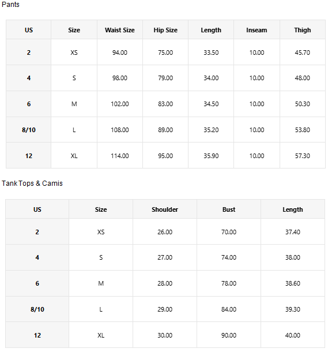Select the Waist Size column header
328x352 pixels.
tap(120, 30)
